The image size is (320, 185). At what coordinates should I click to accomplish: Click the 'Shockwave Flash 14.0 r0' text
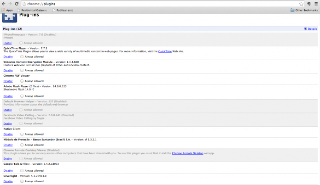click(x=19, y=90)
